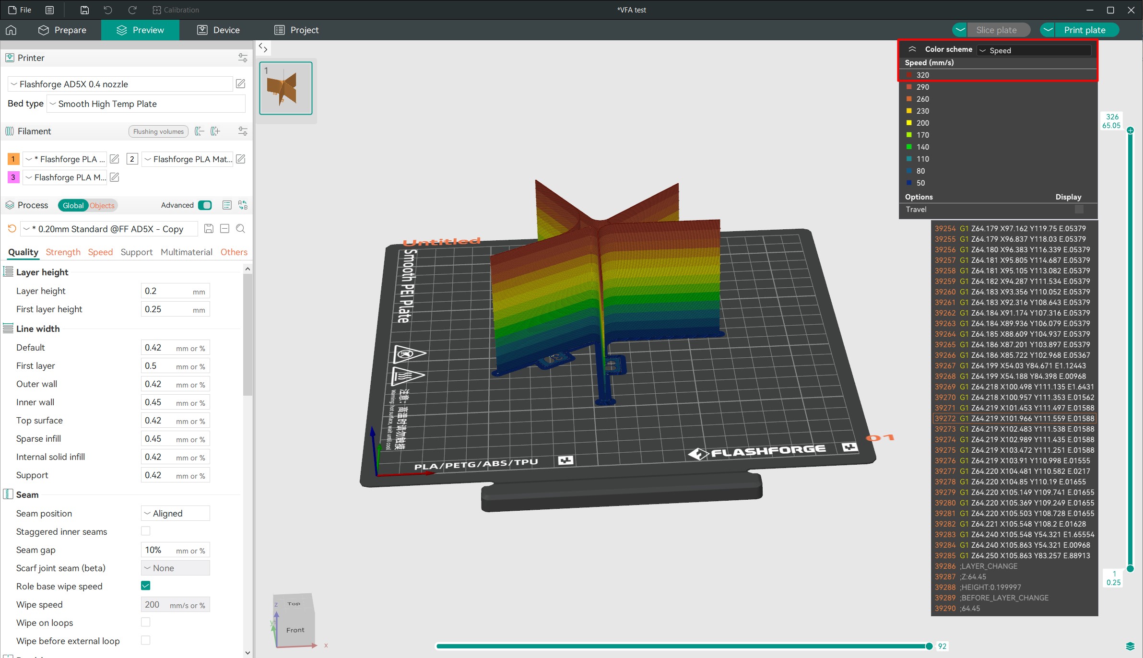The height and width of the screenshot is (658, 1143).
Task: Toggle the Advanced mode switch
Action: pos(205,205)
